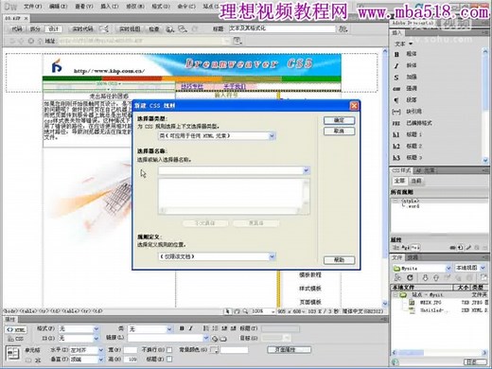The image size is (492, 369).
Task: Click point-to-file icon beside link field
Action: (215, 339)
